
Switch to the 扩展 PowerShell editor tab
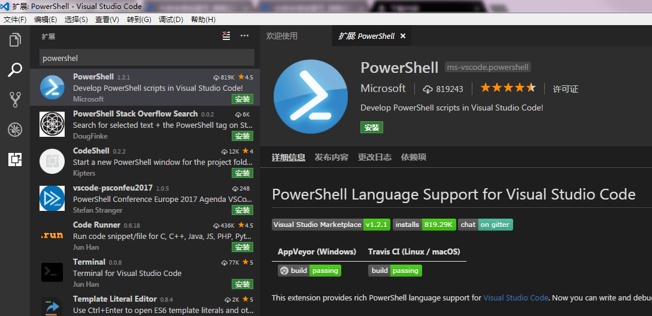pyautogui.click(x=372, y=36)
